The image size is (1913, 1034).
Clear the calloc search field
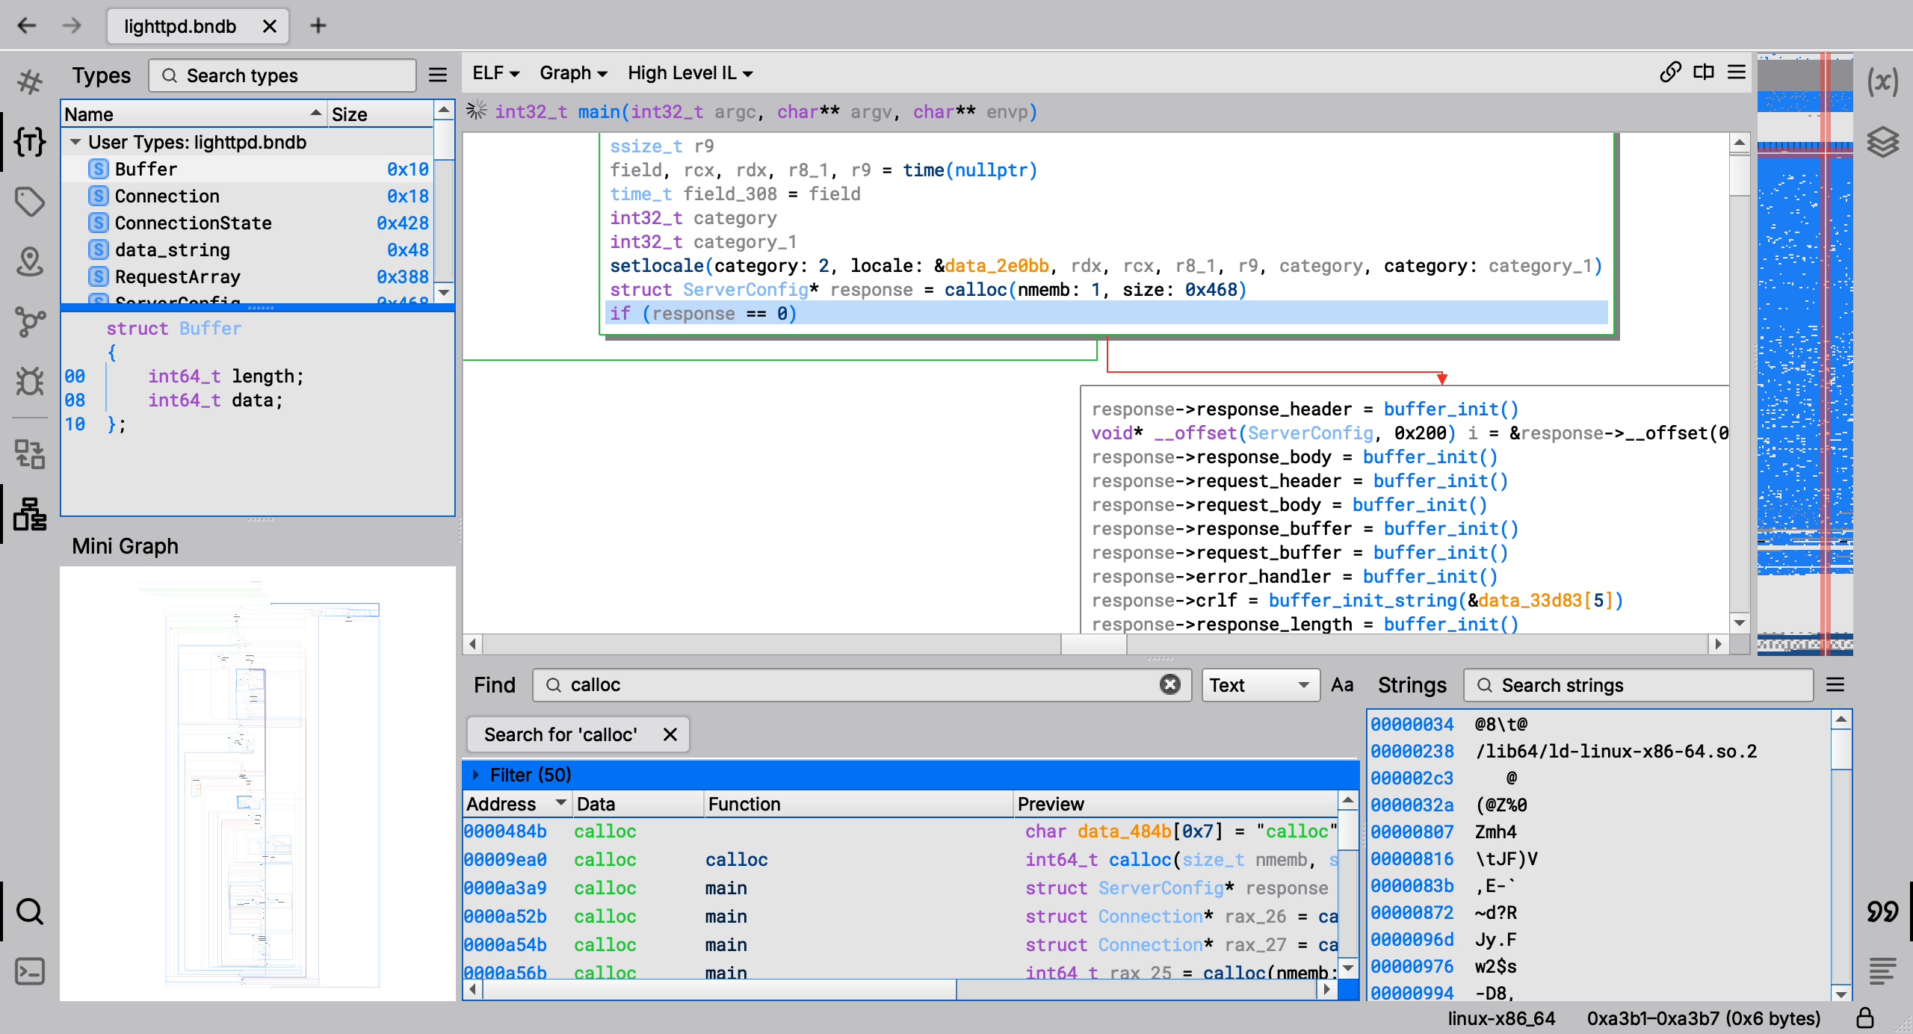[1169, 684]
